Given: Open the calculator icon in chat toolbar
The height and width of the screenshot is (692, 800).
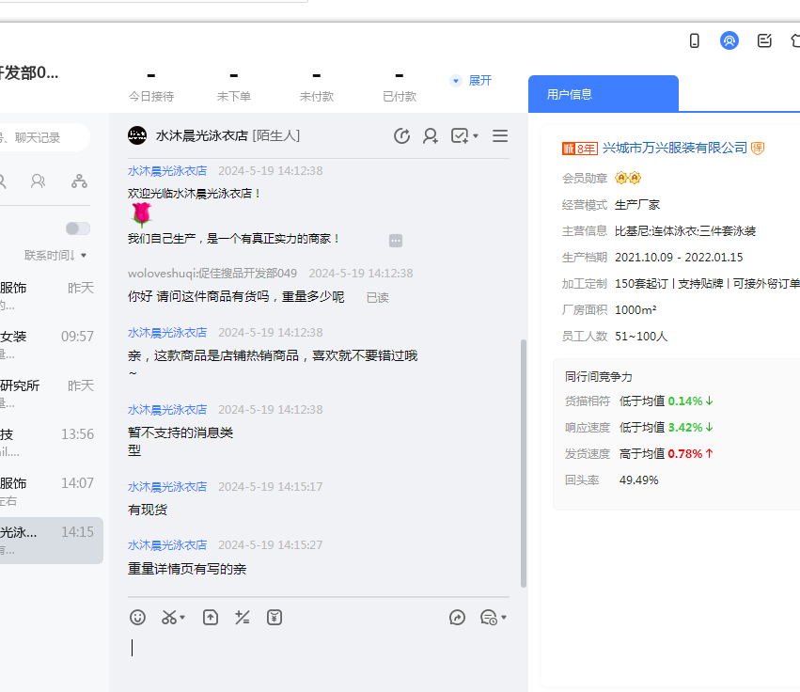Looking at the screenshot, I should [243, 618].
